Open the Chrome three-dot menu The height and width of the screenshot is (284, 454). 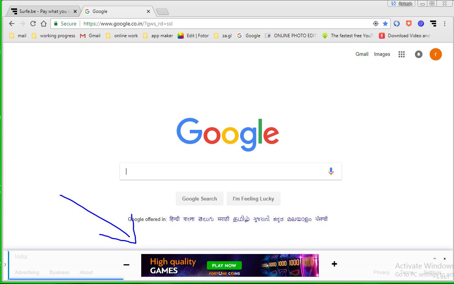pyautogui.click(x=445, y=24)
